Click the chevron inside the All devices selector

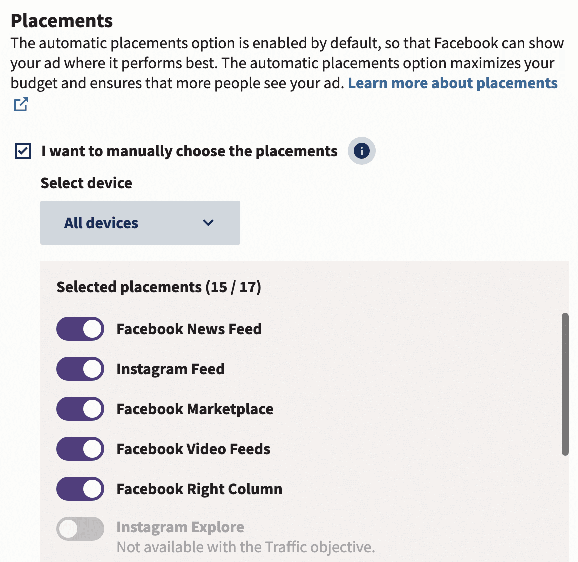[x=209, y=223]
